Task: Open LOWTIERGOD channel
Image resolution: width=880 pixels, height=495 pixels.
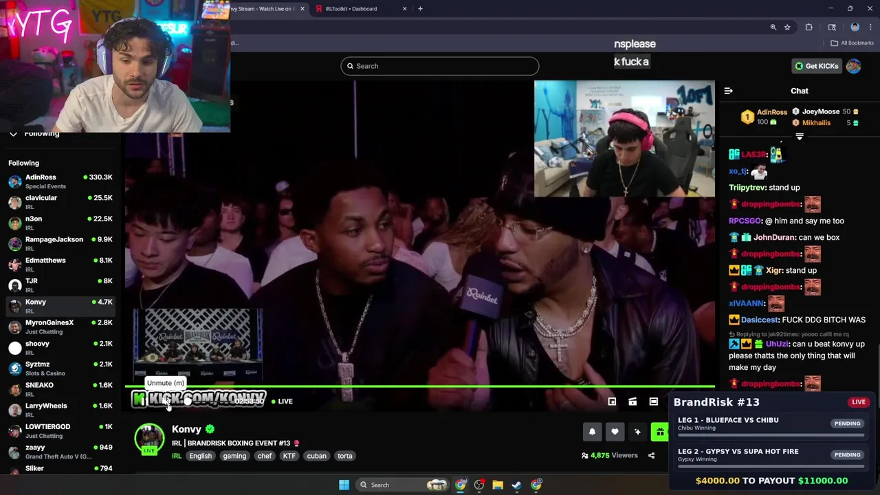Action: pyautogui.click(x=60, y=431)
